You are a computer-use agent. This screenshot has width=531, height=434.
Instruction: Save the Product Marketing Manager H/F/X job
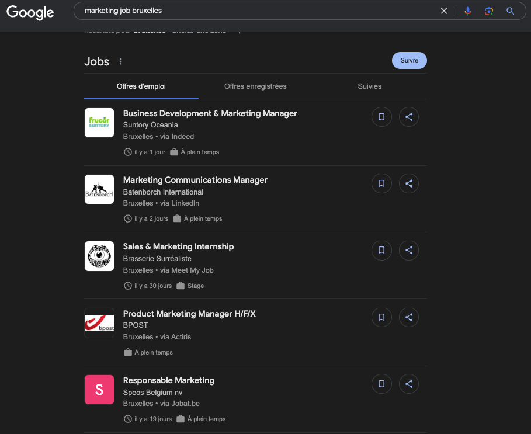point(381,317)
